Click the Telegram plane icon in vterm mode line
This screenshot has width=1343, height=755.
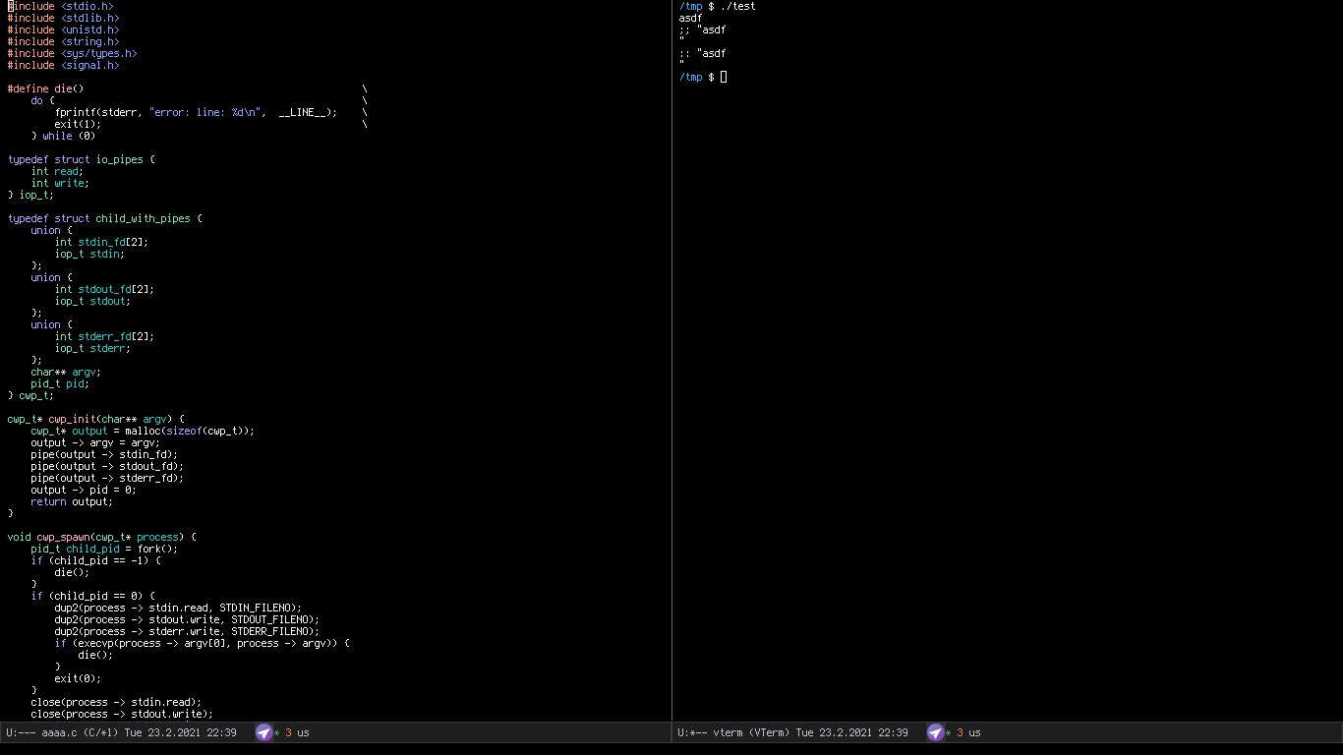935,732
